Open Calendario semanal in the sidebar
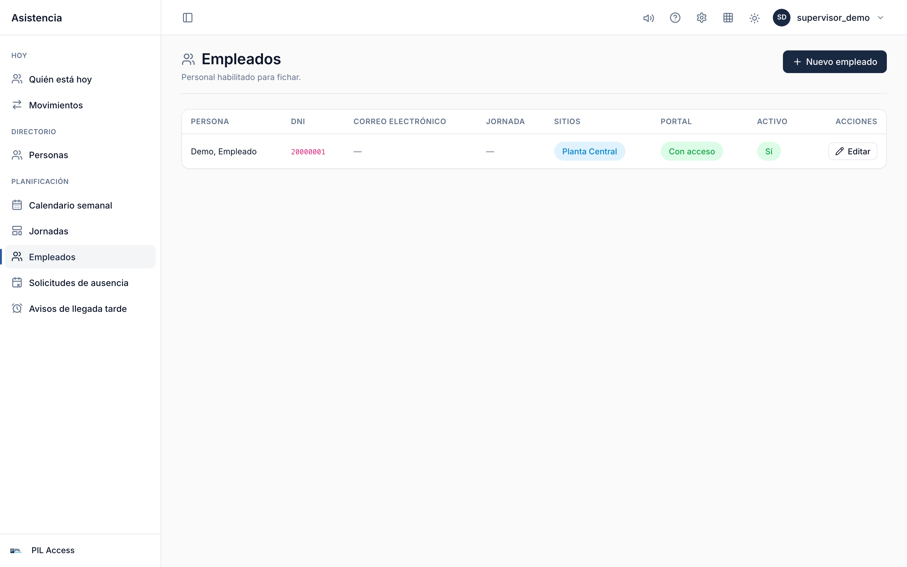 click(80, 205)
